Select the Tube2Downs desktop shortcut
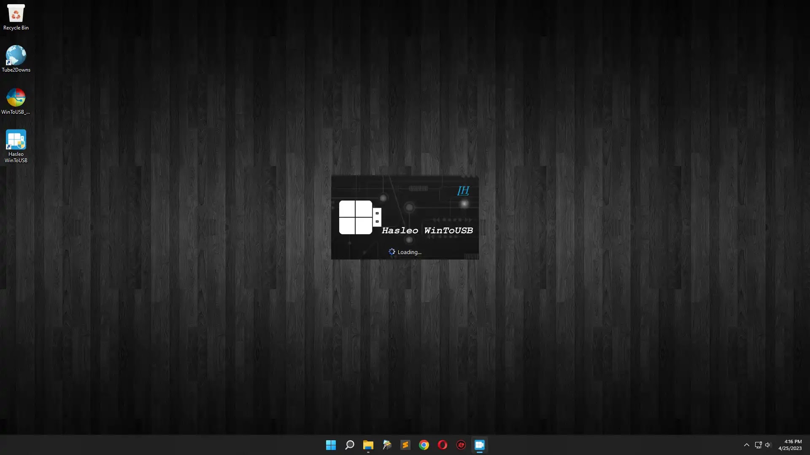 tap(16, 59)
